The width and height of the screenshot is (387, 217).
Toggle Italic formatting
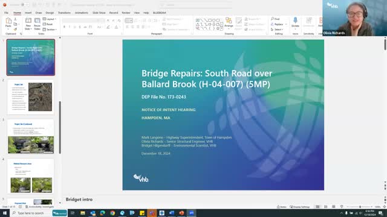click(70, 27)
